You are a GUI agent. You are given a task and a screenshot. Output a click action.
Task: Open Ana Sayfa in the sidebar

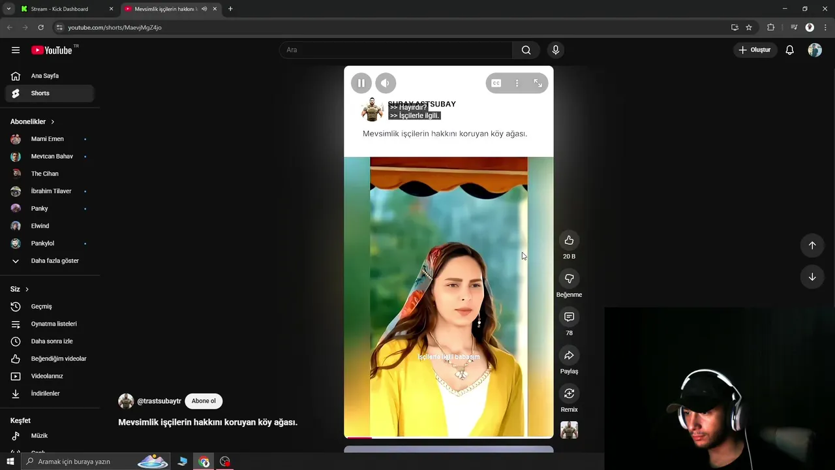[50, 76]
